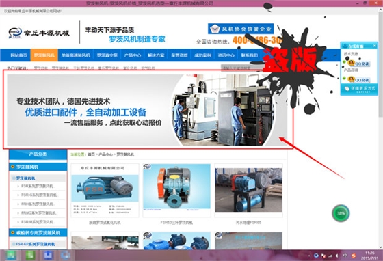Screen dimensions: 383x261
Task: Open the FSR blower product thumbnail
Action: pos(105,190)
